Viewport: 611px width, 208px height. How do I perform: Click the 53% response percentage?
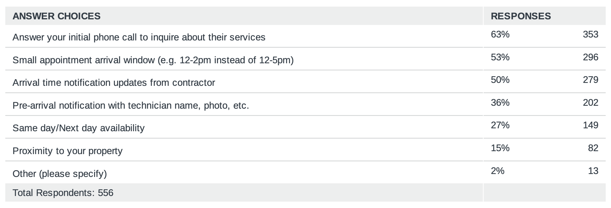tap(500, 57)
